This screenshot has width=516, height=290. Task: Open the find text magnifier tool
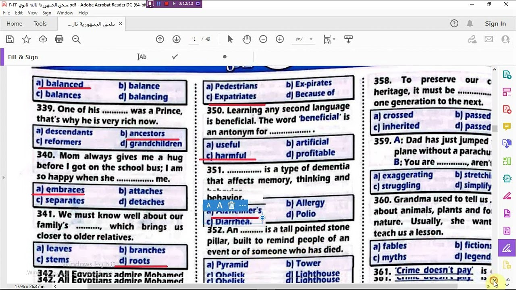point(76,39)
